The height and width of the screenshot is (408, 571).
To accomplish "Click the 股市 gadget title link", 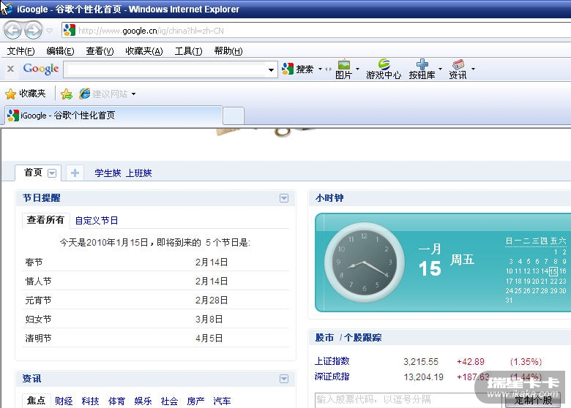I will click(324, 338).
